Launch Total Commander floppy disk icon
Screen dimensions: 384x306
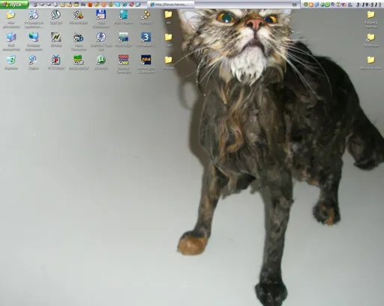pos(100,15)
